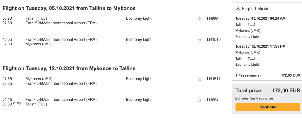Click the sidebar date 12.10.2021 17:55 PM
Image resolution: width=302 pixels, height=118 pixels.
(x=260, y=46)
